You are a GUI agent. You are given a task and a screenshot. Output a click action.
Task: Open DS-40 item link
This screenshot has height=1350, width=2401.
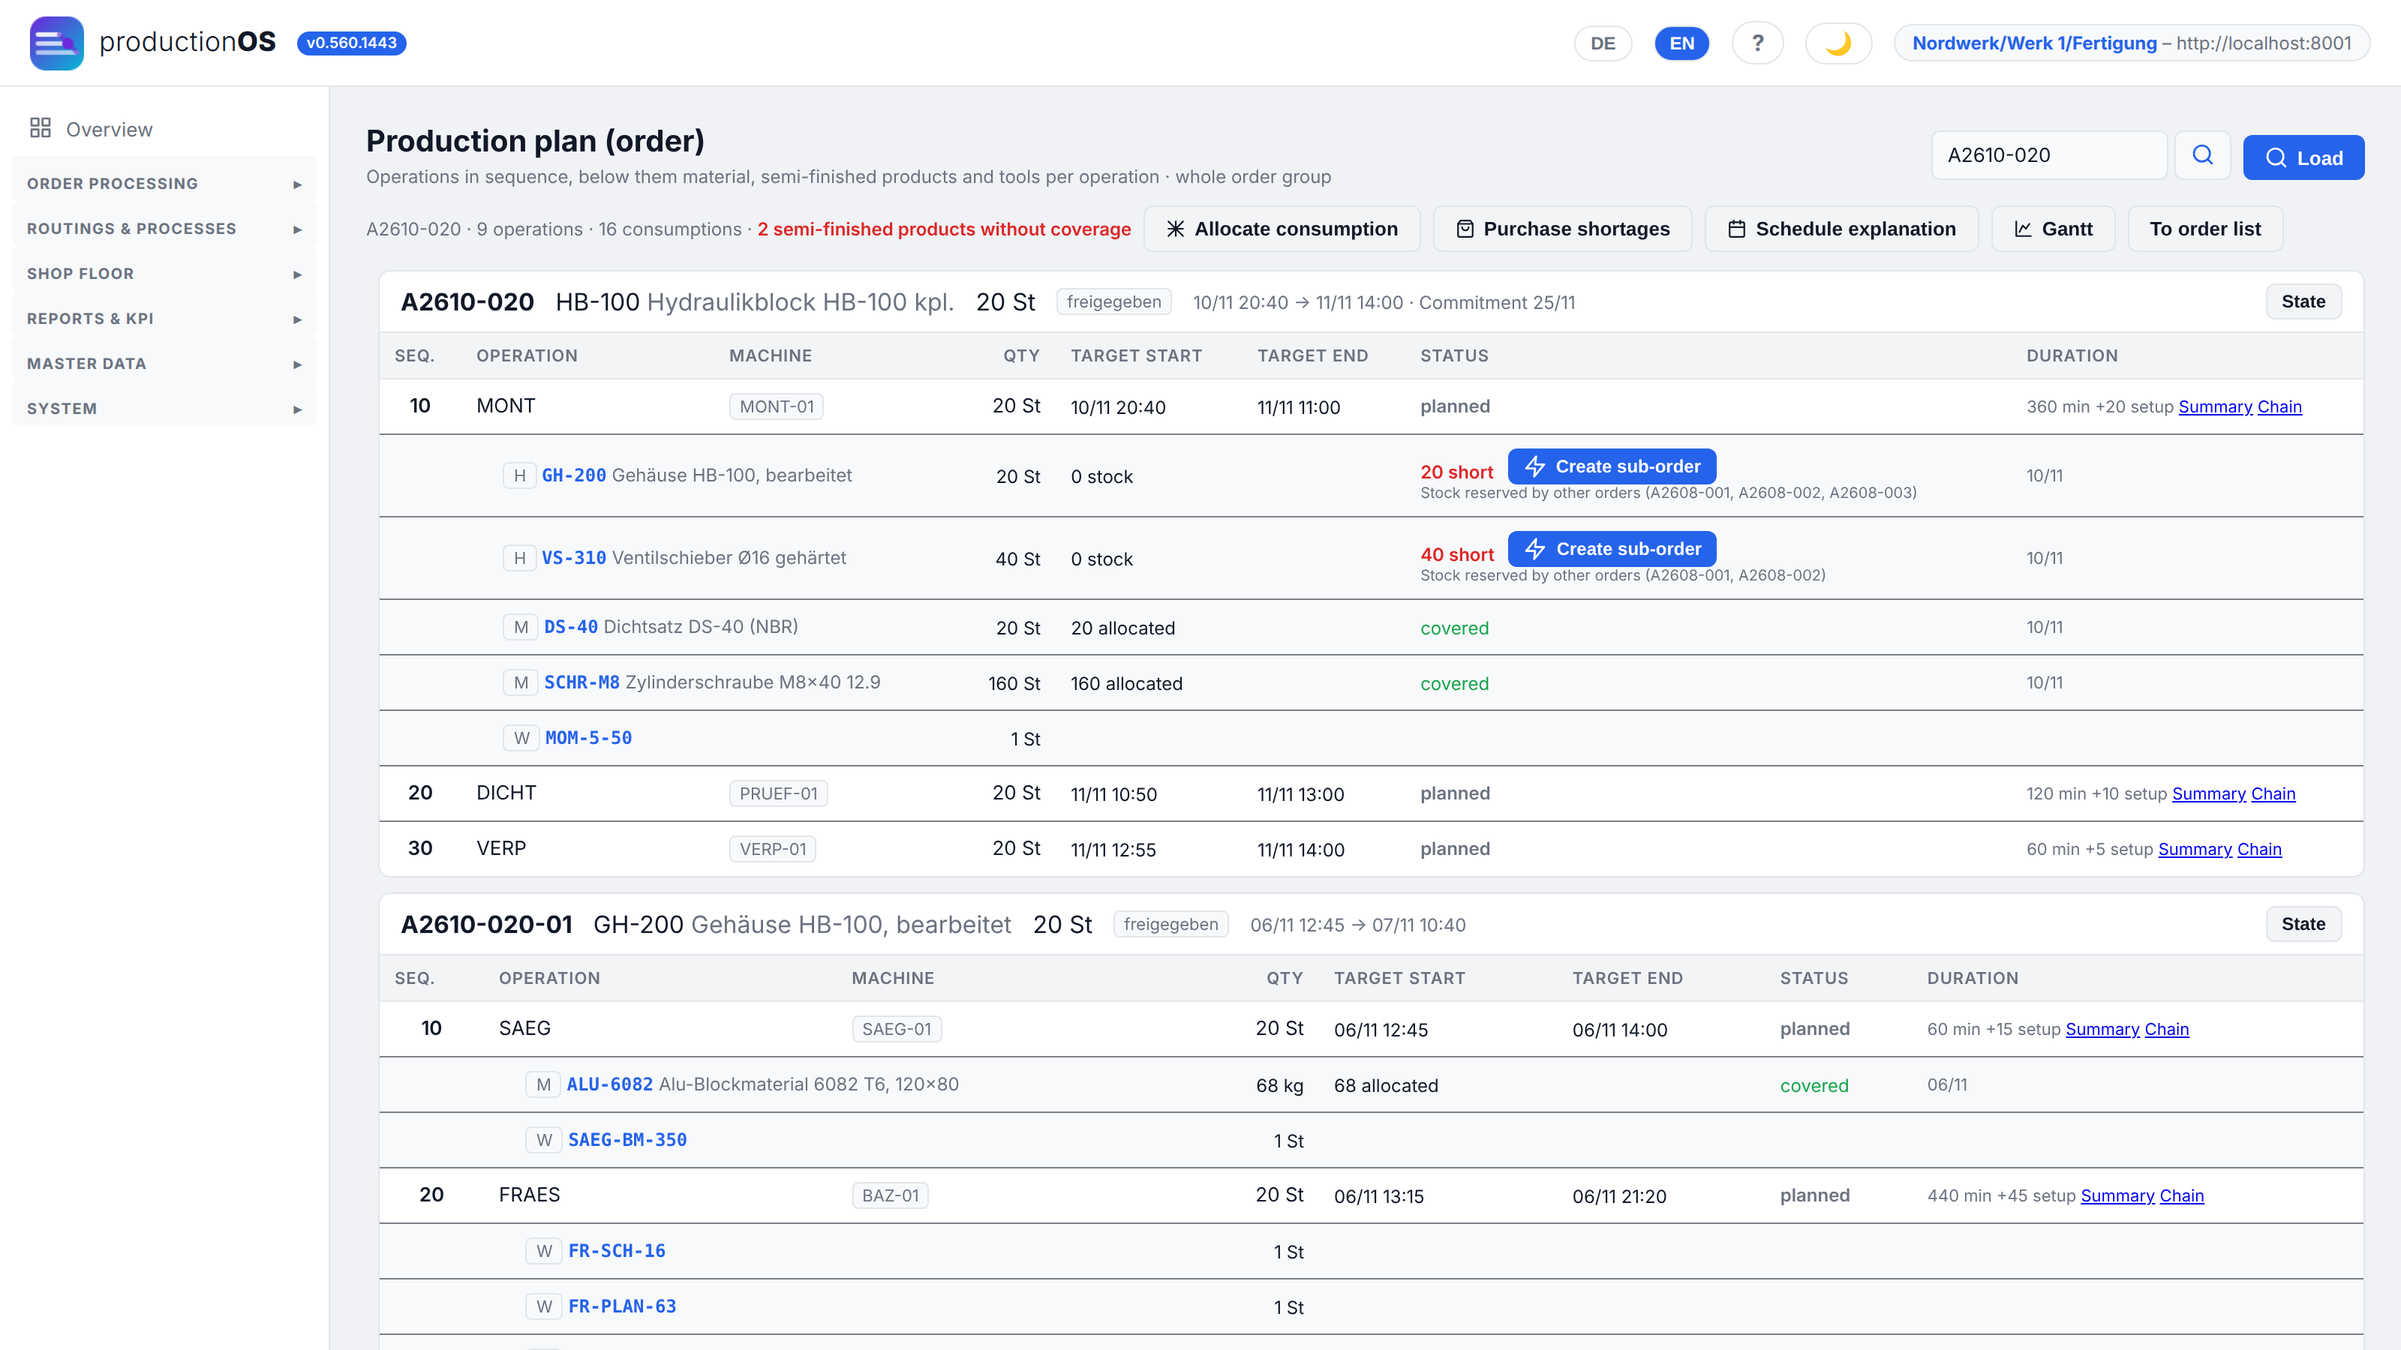click(571, 628)
